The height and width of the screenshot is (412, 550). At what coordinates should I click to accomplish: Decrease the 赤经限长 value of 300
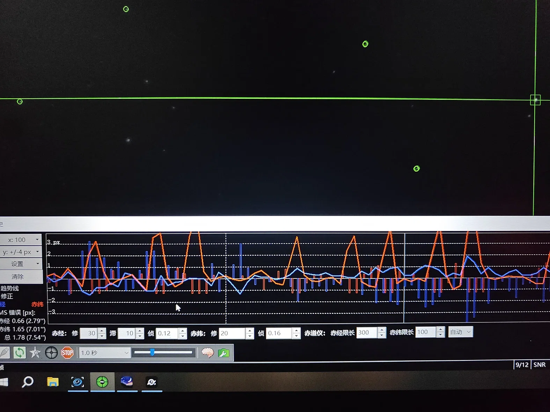click(x=382, y=335)
